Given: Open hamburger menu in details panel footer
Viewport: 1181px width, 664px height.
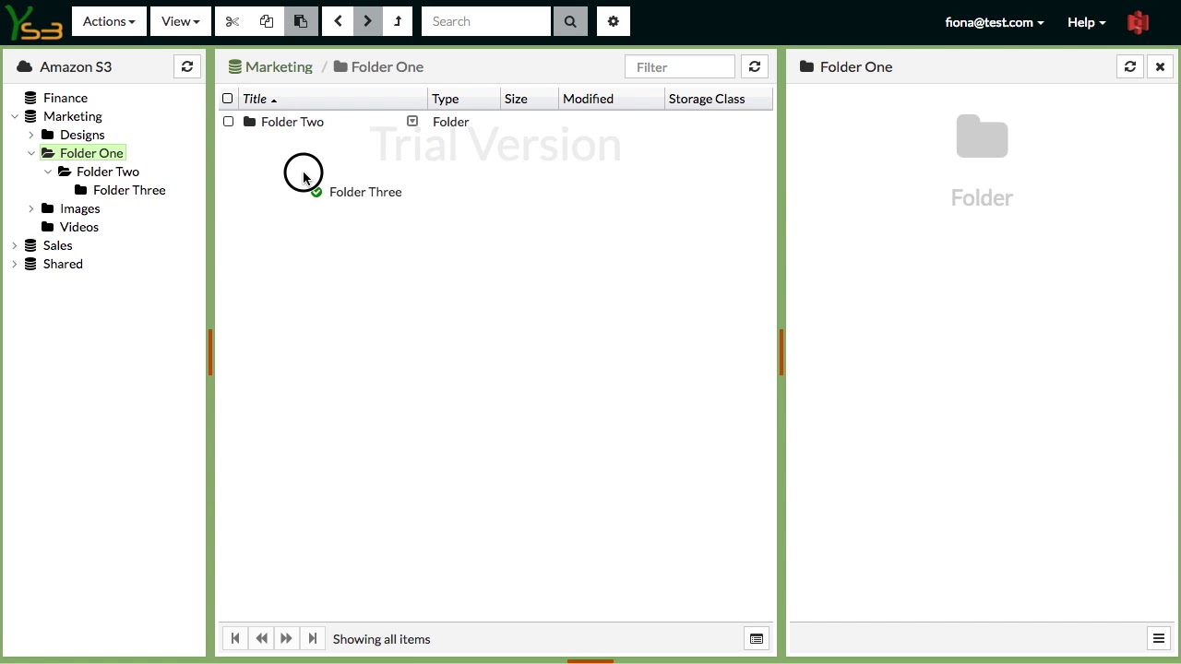Looking at the screenshot, I should pyautogui.click(x=1159, y=638).
